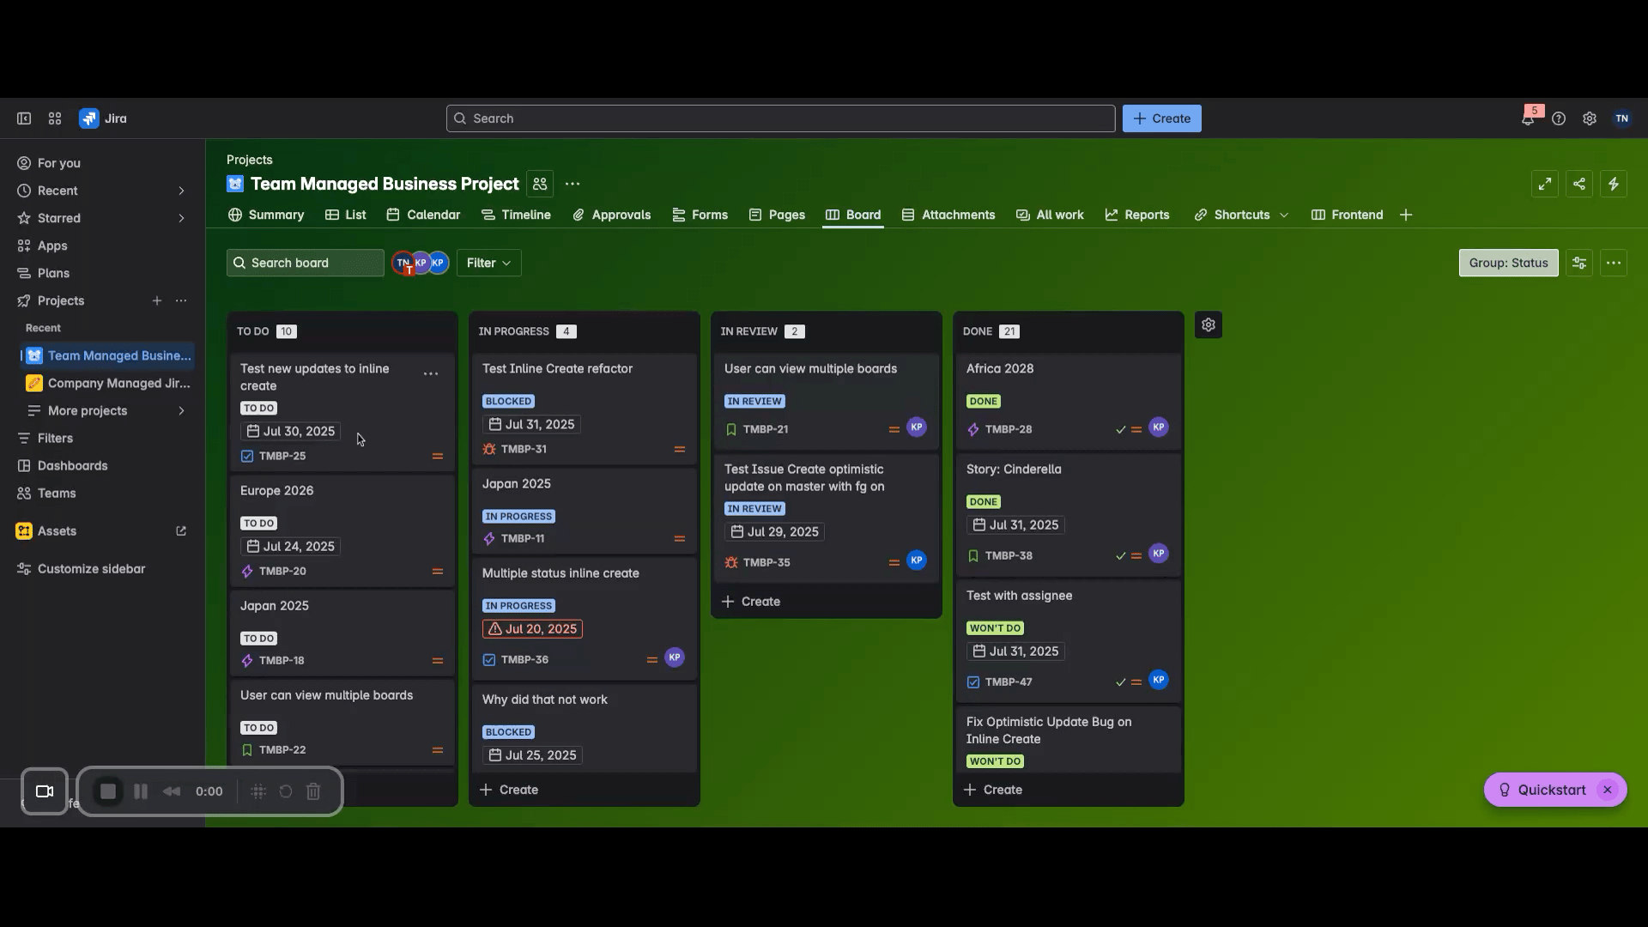1648x927 pixels.
Task: Open the Shortcuts tab dropdown arrow
Action: [x=1284, y=215]
